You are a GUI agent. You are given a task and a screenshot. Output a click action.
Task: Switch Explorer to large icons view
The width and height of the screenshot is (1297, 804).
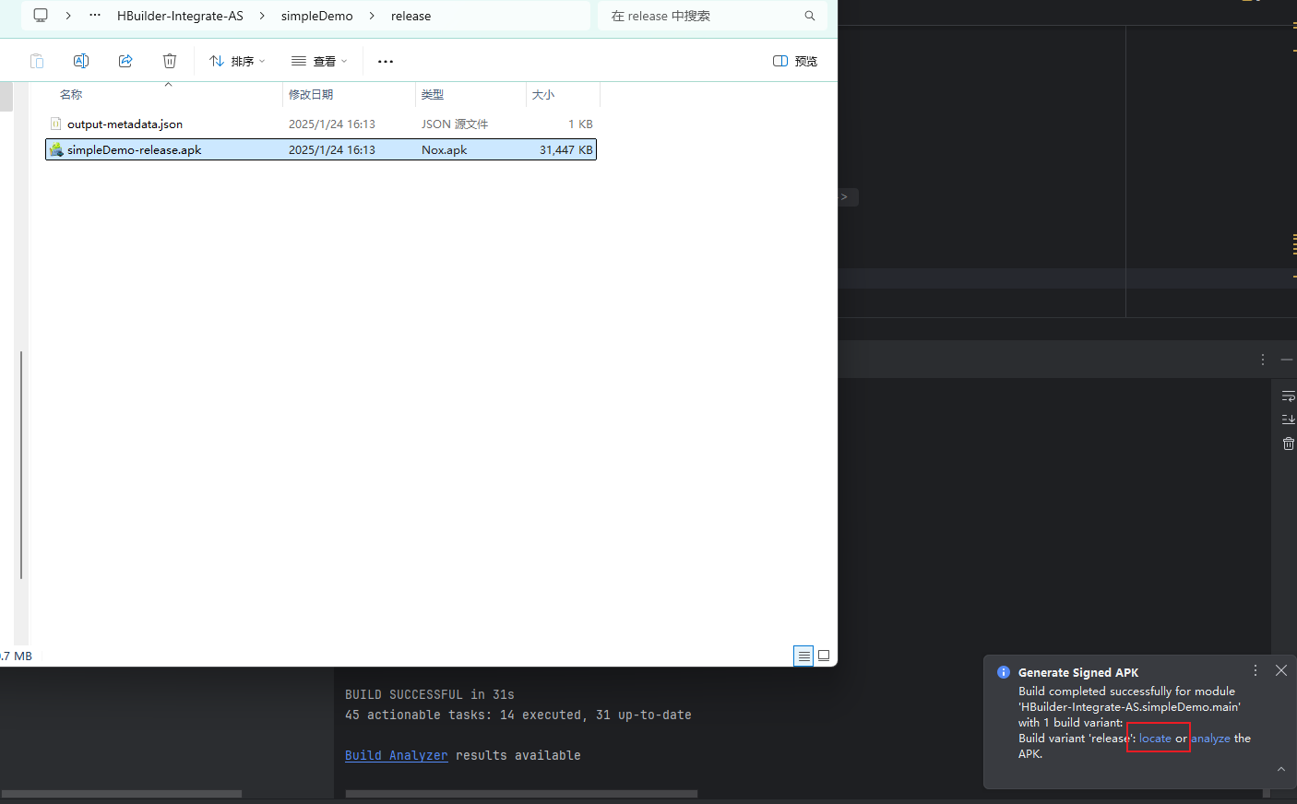point(824,656)
